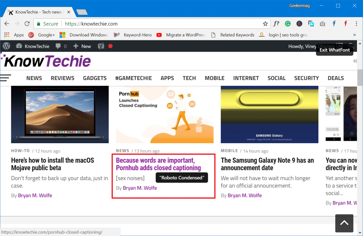
Task: Open the Samsung Galaxy yellow pen thumbnail
Action: pos(269,114)
